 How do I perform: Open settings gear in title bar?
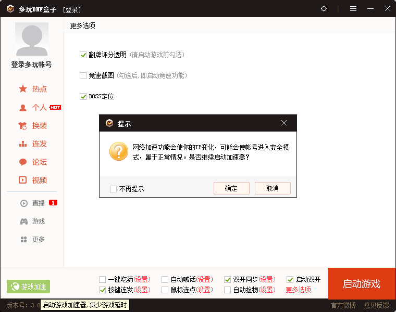coord(324,9)
